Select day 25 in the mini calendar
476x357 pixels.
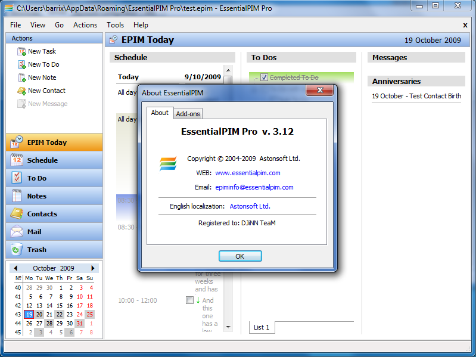(x=90, y=315)
